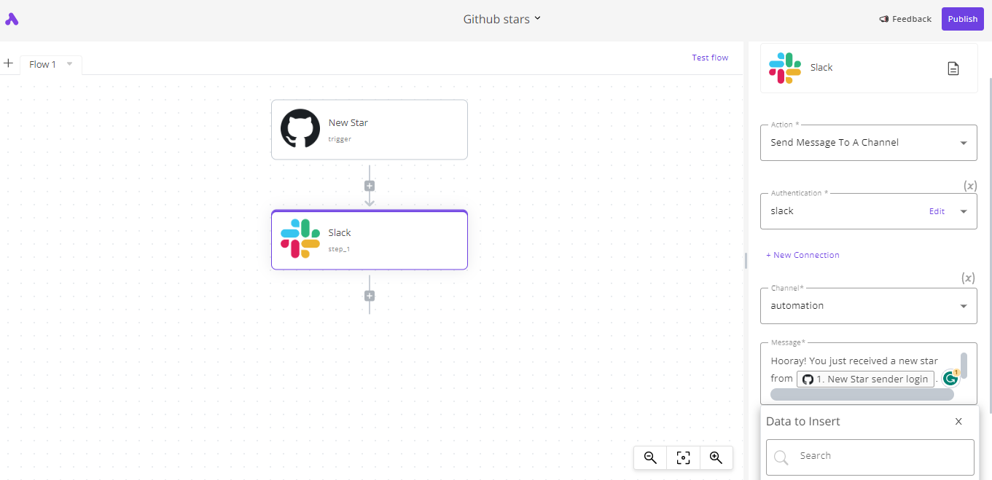The height and width of the screenshot is (480, 992).
Task: Select the Slack icon on the step_1 card
Action: pyautogui.click(x=301, y=240)
